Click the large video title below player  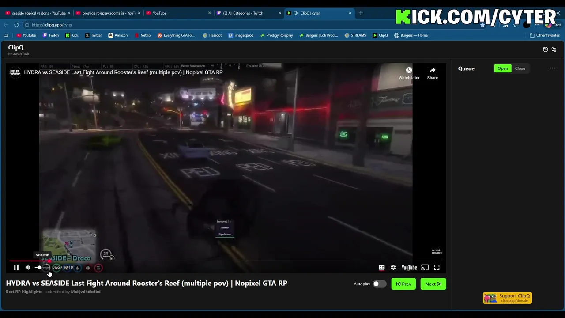coord(147,283)
